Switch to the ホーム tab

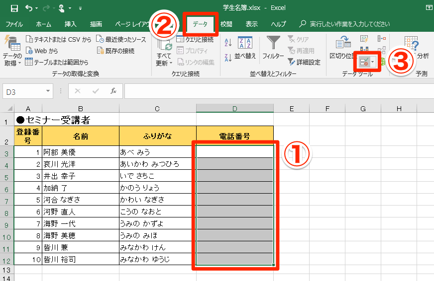(x=43, y=24)
